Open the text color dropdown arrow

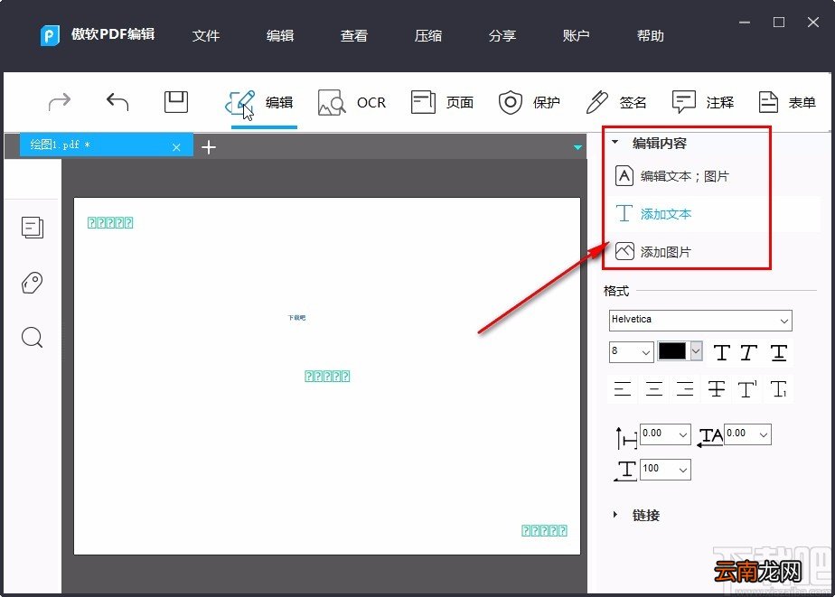(x=696, y=351)
